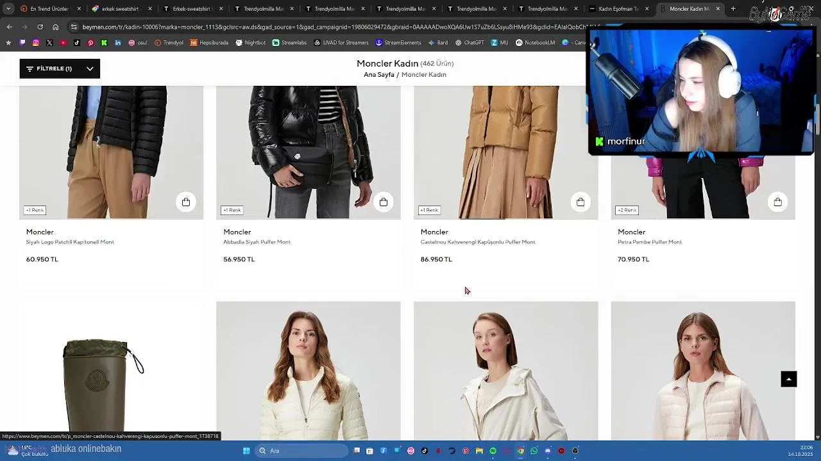Click +1 Renk badge on Abbadia Siyah
This screenshot has width=821, height=461.
232,210
